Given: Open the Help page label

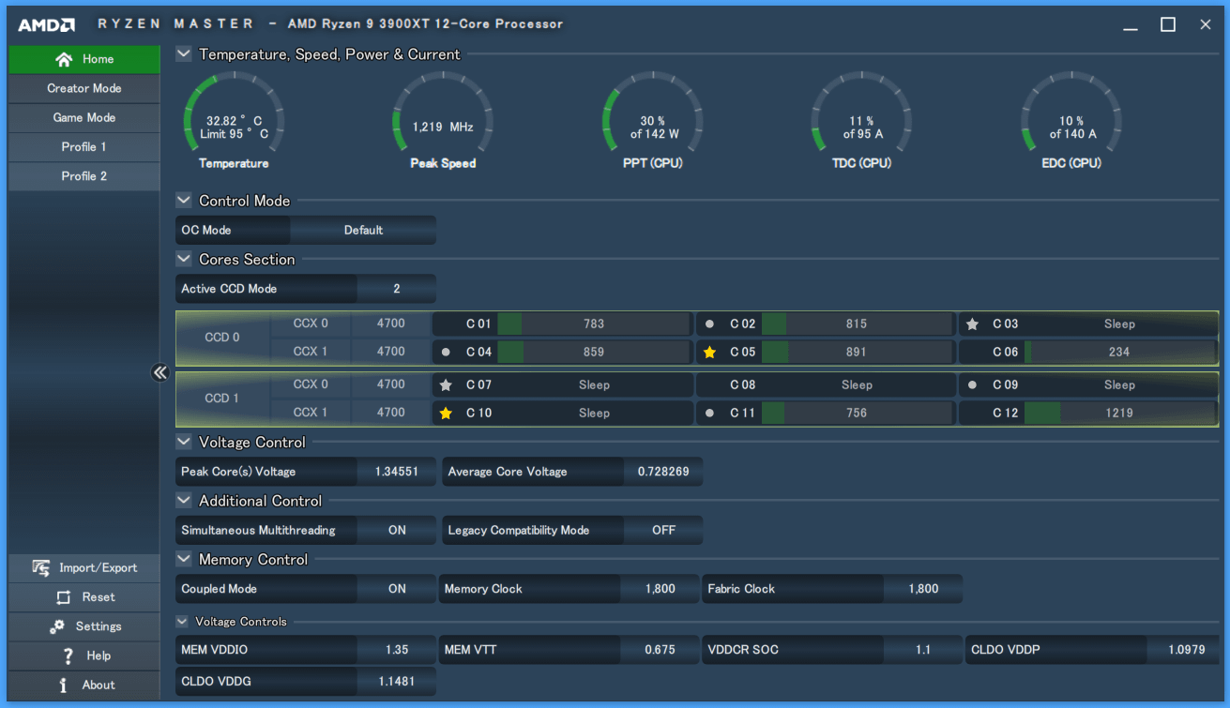Looking at the screenshot, I should tap(99, 655).
